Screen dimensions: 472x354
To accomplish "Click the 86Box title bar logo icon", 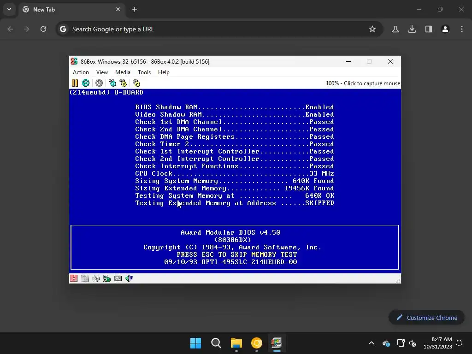I will 74,61.
